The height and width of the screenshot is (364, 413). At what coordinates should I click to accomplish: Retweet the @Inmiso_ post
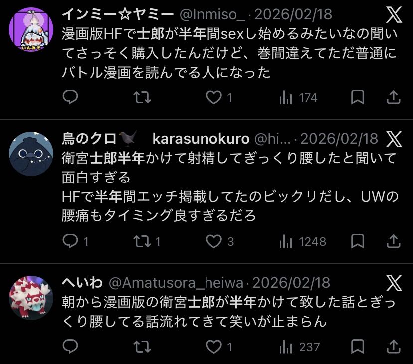142,97
